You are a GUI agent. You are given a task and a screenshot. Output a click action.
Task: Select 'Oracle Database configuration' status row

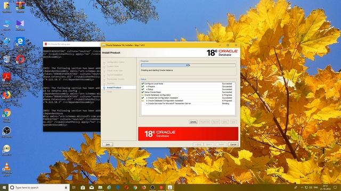(x=188, y=95)
